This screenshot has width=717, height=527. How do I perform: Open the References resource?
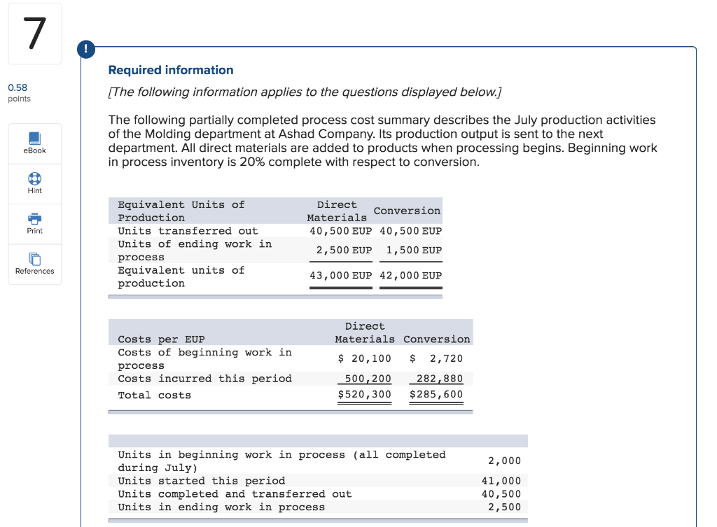coord(34,264)
